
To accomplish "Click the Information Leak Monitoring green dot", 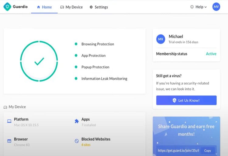I will (x=76, y=78).
